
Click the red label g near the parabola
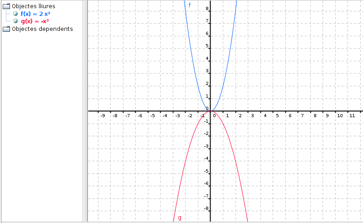(x=180, y=218)
